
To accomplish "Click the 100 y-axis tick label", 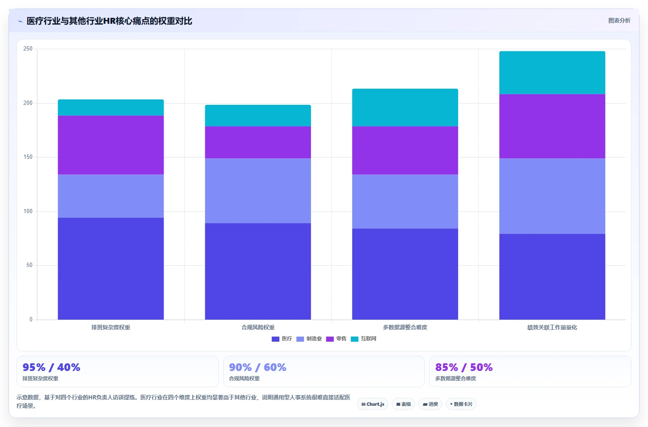I will pyautogui.click(x=28, y=211).
